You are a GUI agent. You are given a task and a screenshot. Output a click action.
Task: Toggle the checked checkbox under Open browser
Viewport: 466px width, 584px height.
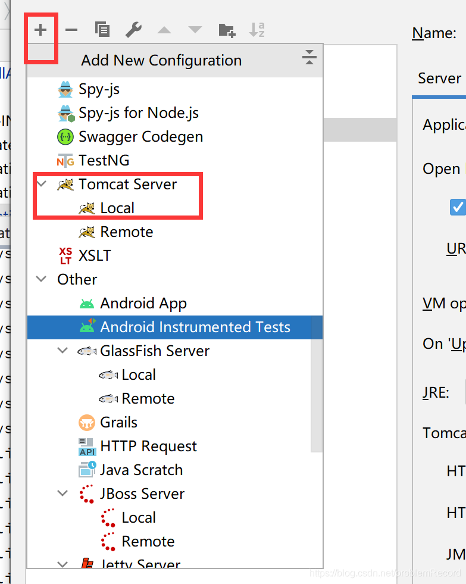point(458,207)
